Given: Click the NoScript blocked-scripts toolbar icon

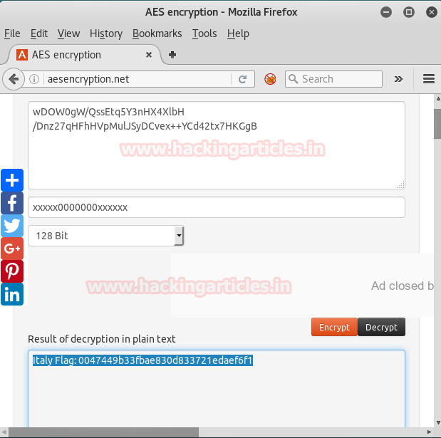Looking at the screenshot, I should click(270, 79).
